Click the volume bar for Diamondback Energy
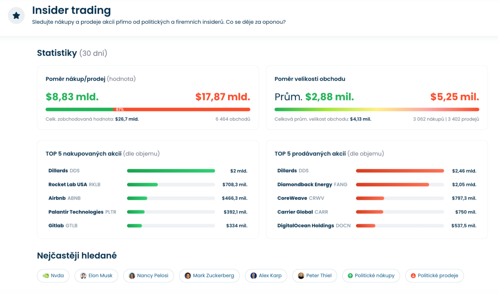This screenshot has height=294, width=498. click(400, 185)
